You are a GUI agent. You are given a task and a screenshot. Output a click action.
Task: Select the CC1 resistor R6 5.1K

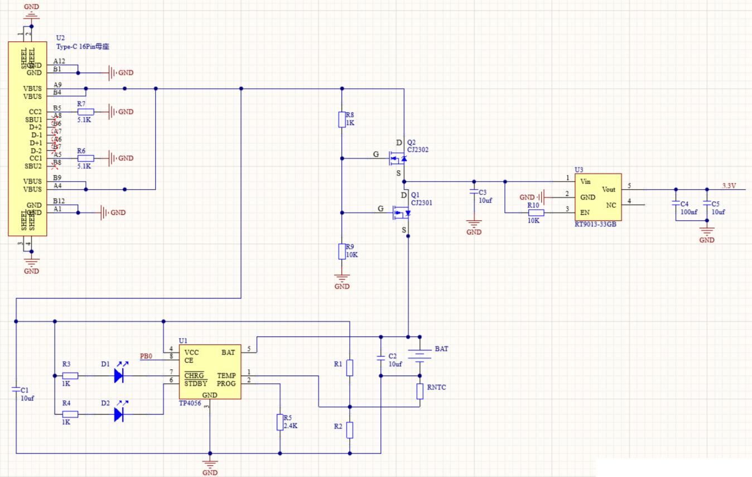point(85,158)
